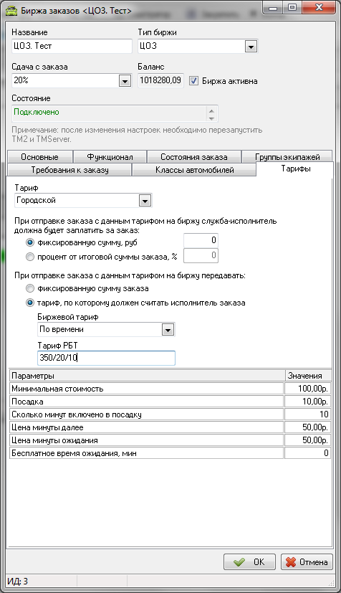The height and width of the screenshot is (593, 341).
Task: Select фиксированную сумму, руб radio button
Action: click(30, 243)
